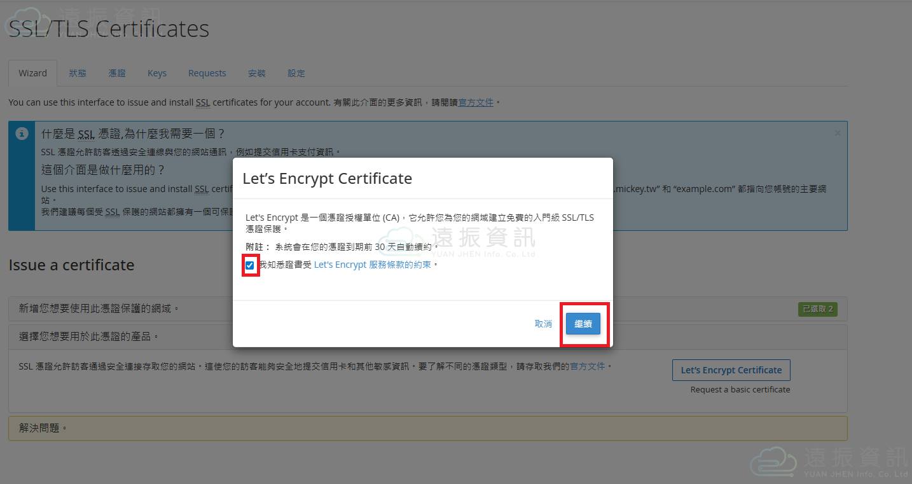The height and width of the screenshot is (484, 912).
Task: Switch to the 安裝 tab
Action: [x=257, y=73]
